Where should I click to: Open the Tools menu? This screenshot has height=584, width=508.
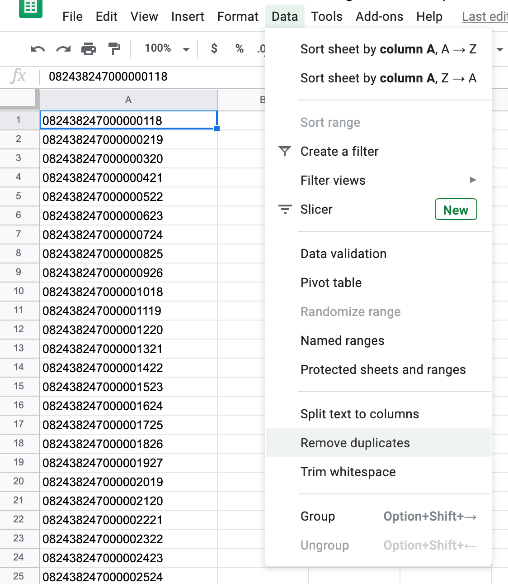pyautogui.click(x=327, y=17)
